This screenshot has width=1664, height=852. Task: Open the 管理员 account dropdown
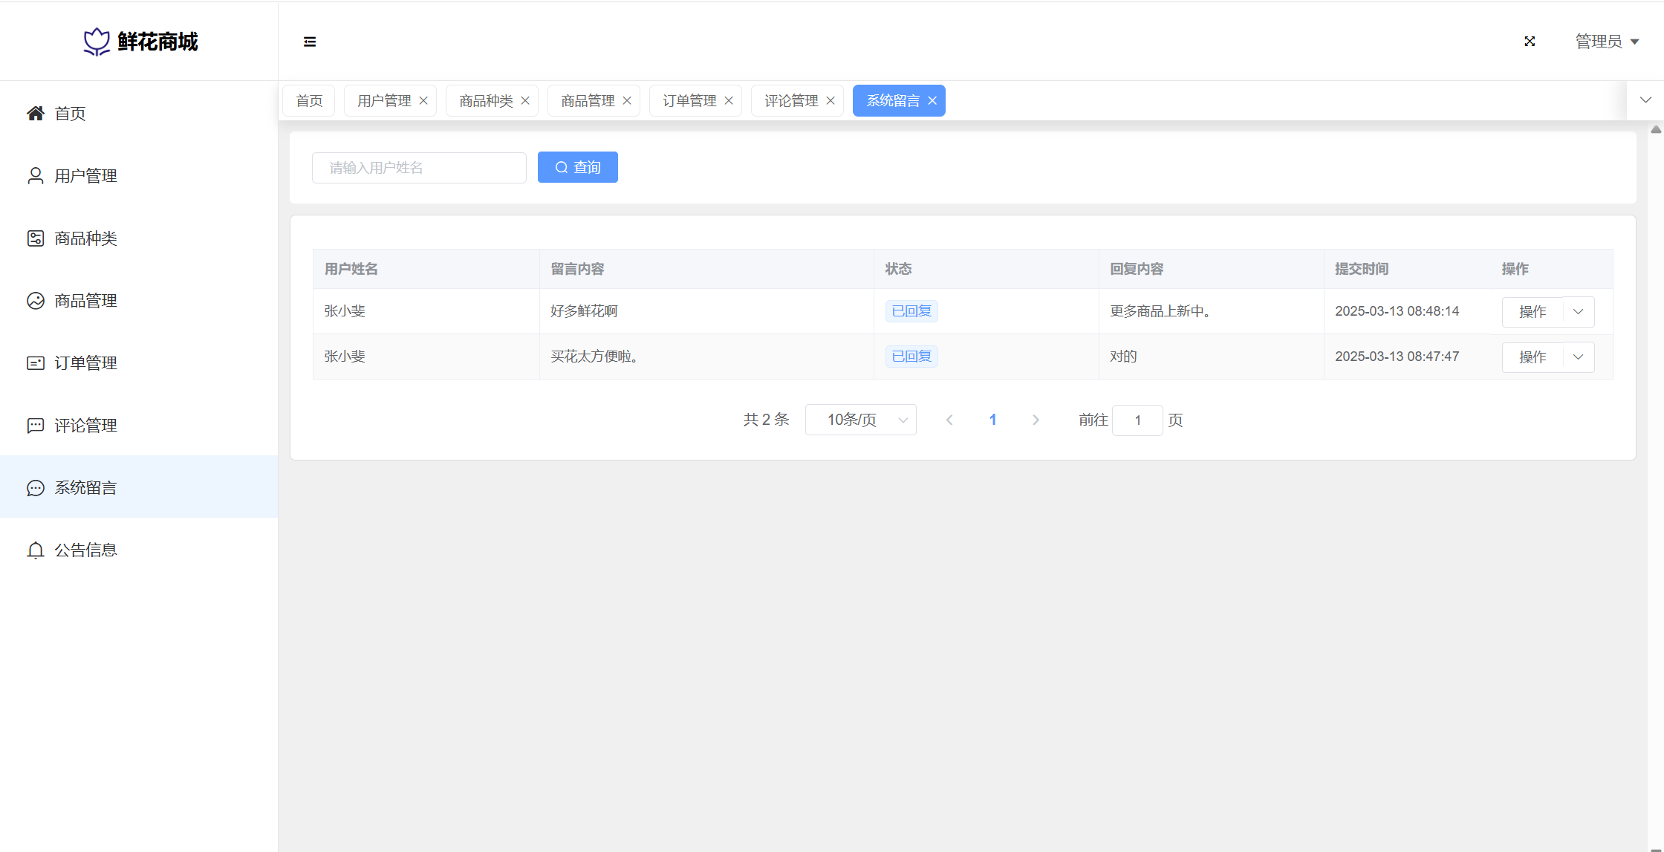click(x=1607, y=42)
